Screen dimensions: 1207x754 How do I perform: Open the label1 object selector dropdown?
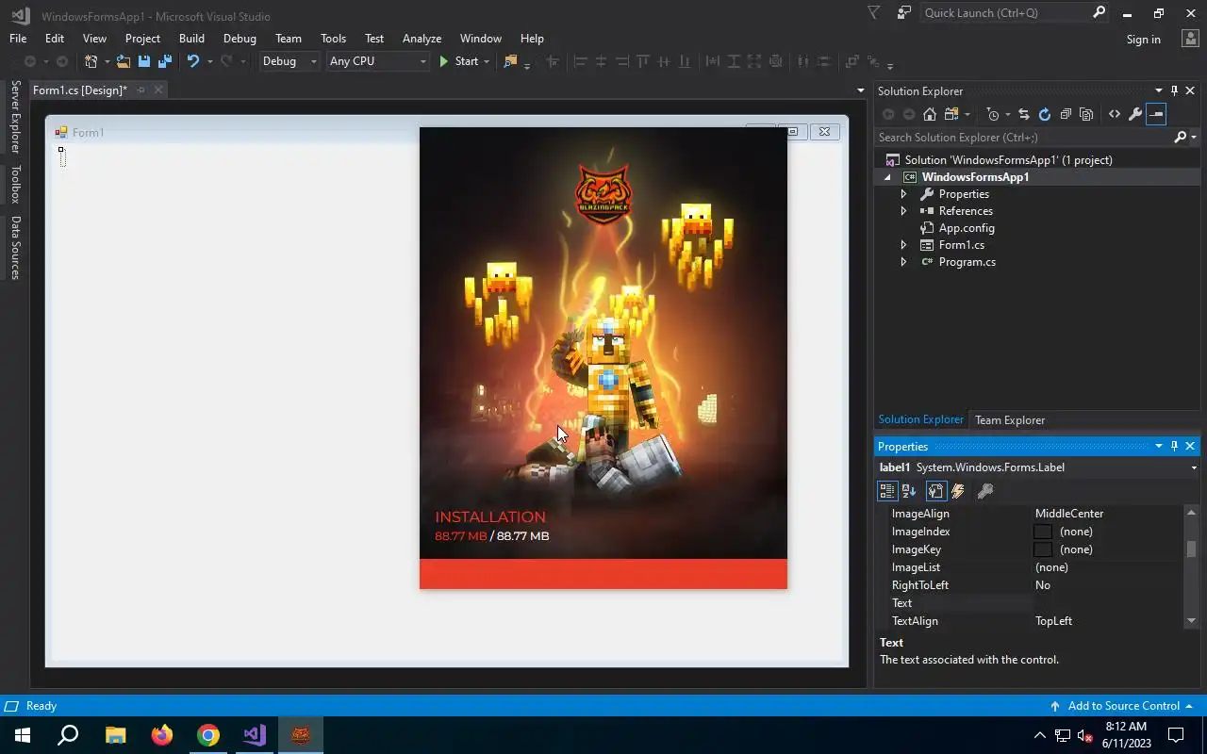pos(1194,467)
